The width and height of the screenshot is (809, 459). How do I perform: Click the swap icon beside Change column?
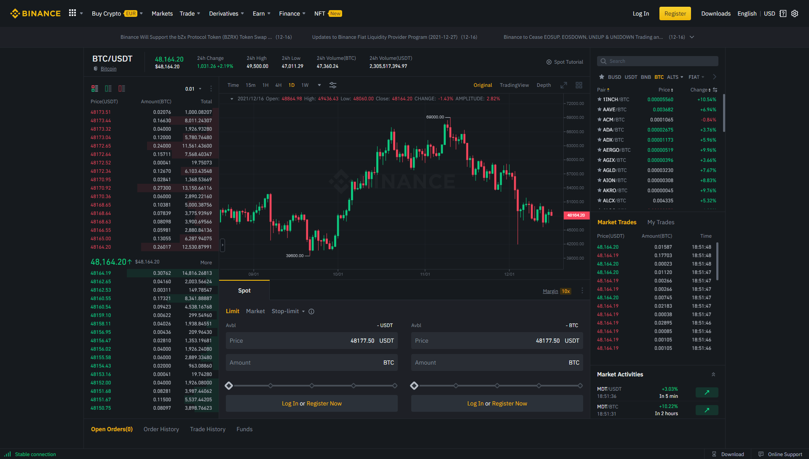point(715,90)
